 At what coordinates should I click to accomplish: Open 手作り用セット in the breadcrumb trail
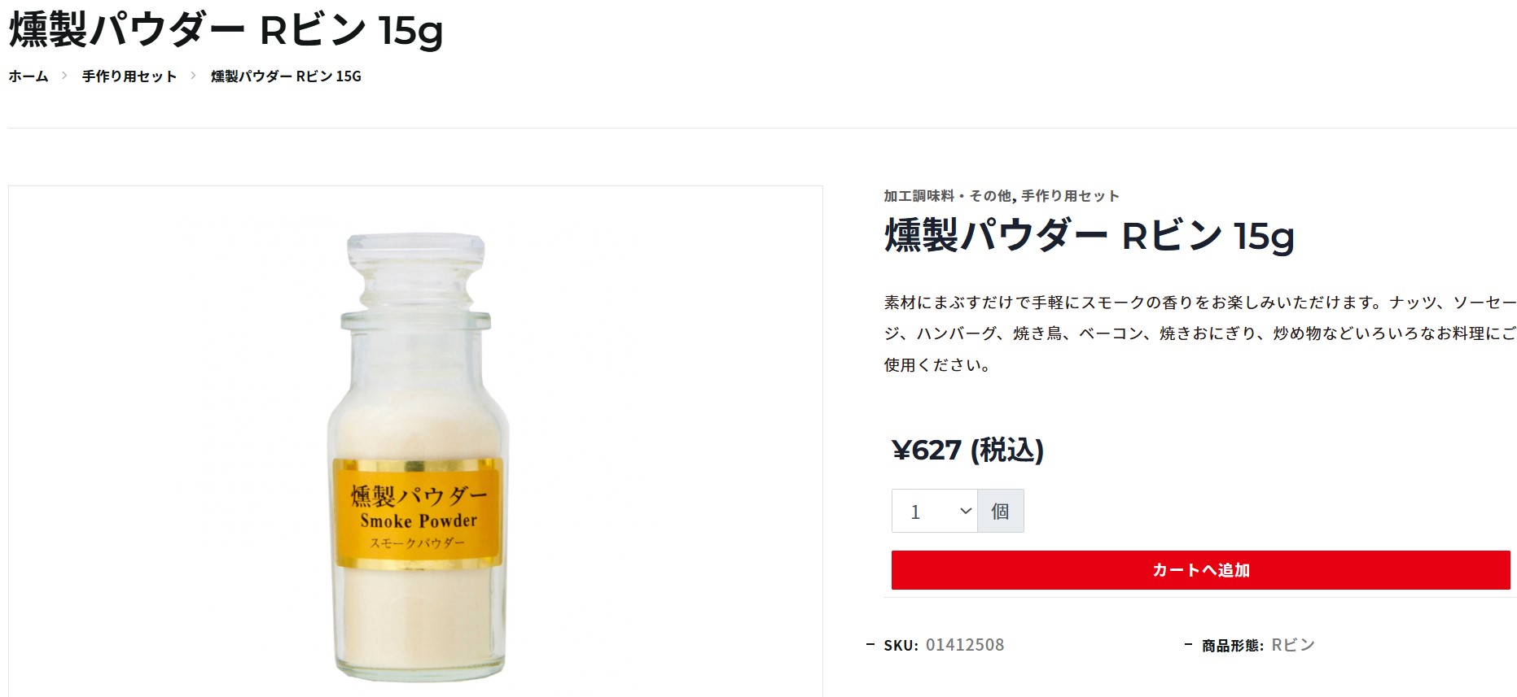129,76
